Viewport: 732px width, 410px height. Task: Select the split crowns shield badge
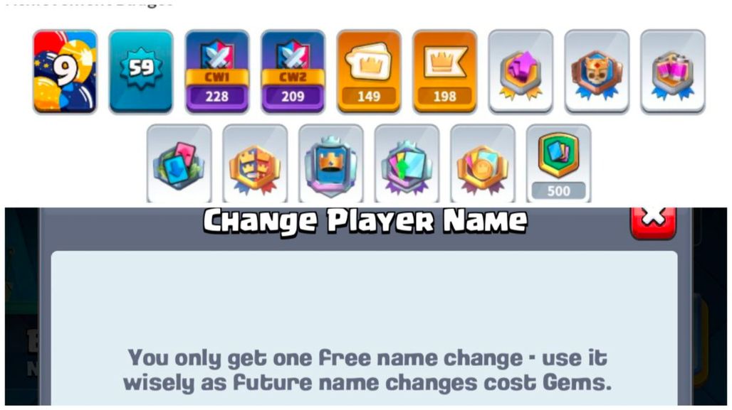(x=255, y=164)
